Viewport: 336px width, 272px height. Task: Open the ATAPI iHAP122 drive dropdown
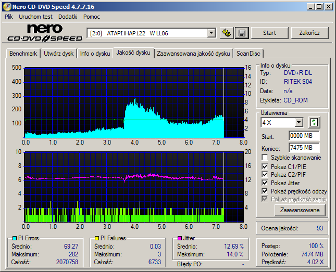[211, 33]
